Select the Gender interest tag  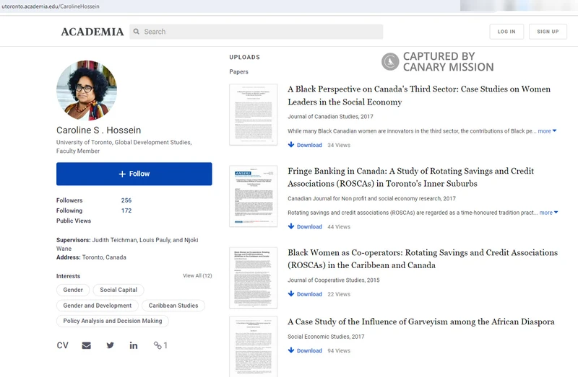pyautogui.click(x=73, y=290)
